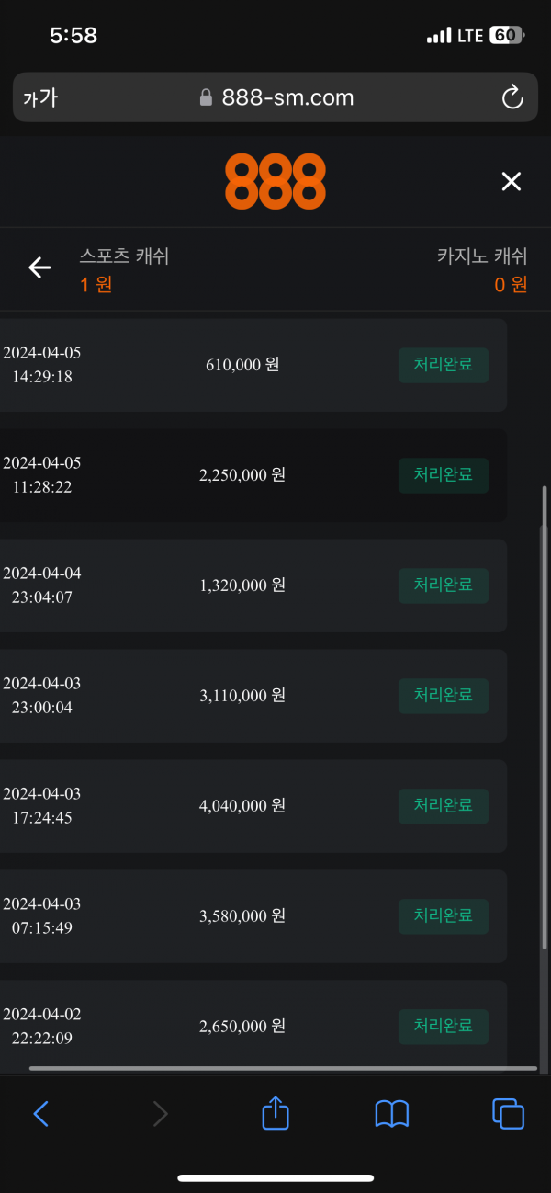Open the Safari share sheet icon
Screen dimensions: 551x1193
275,1114
